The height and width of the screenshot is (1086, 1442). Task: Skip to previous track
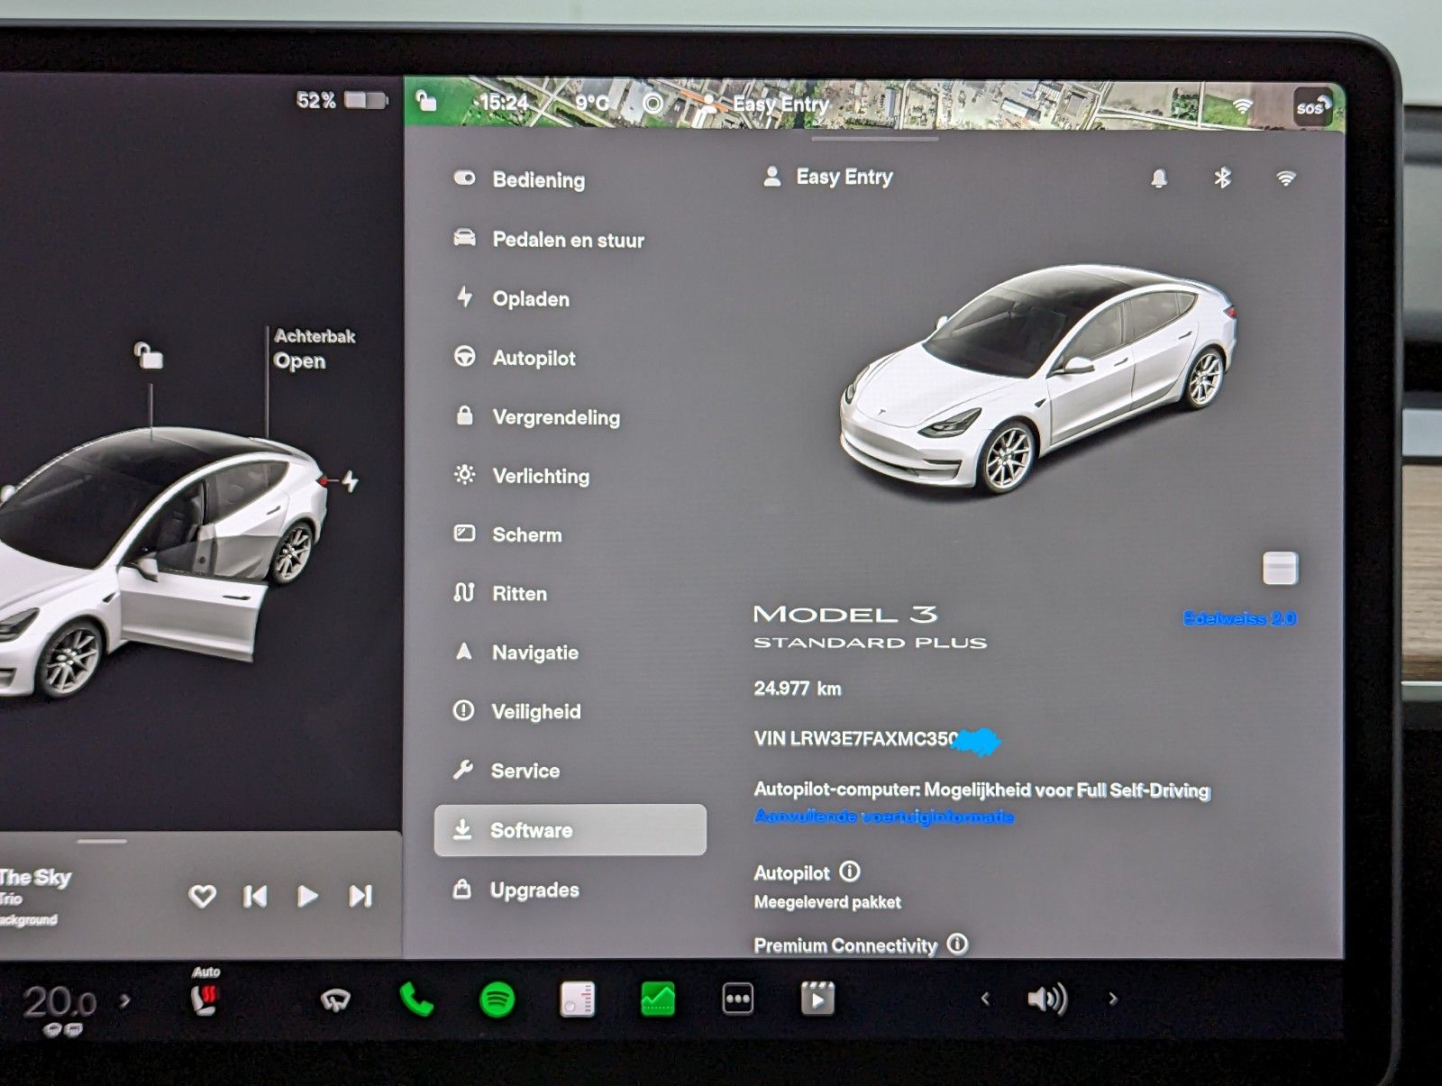pyautogui.click(x=255, y=896)
